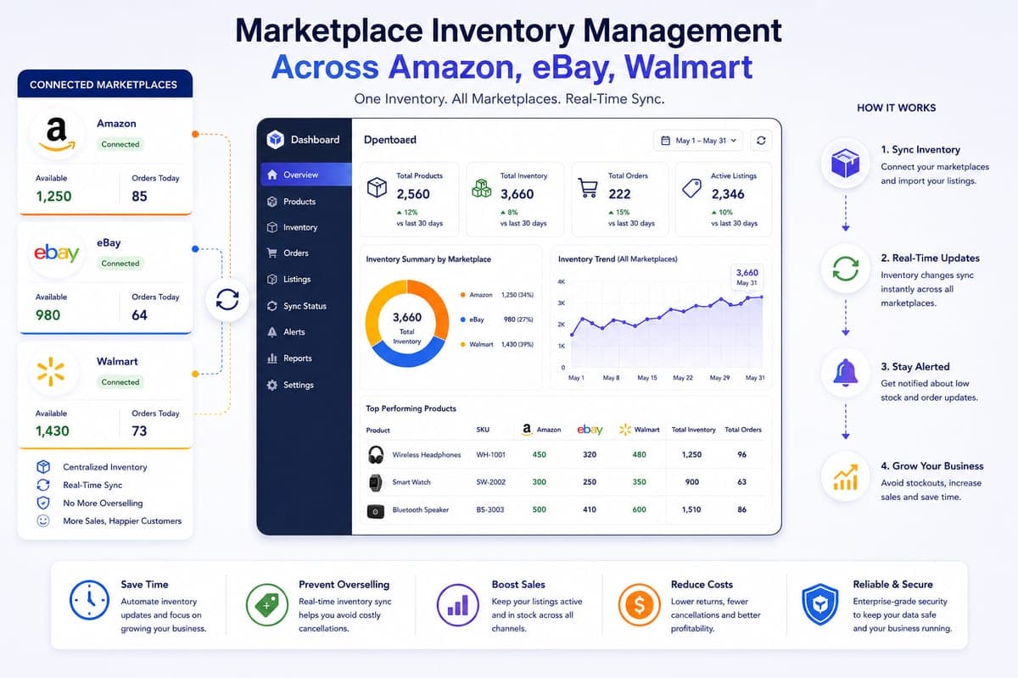Click the Real-Time Updates green arrows icon
This screenshot has width=1018, height=678.
click(845, 270)
